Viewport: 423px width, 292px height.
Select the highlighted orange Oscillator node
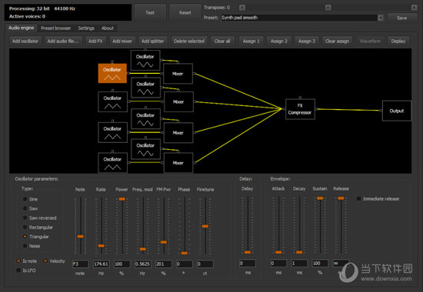pos(112,73)
